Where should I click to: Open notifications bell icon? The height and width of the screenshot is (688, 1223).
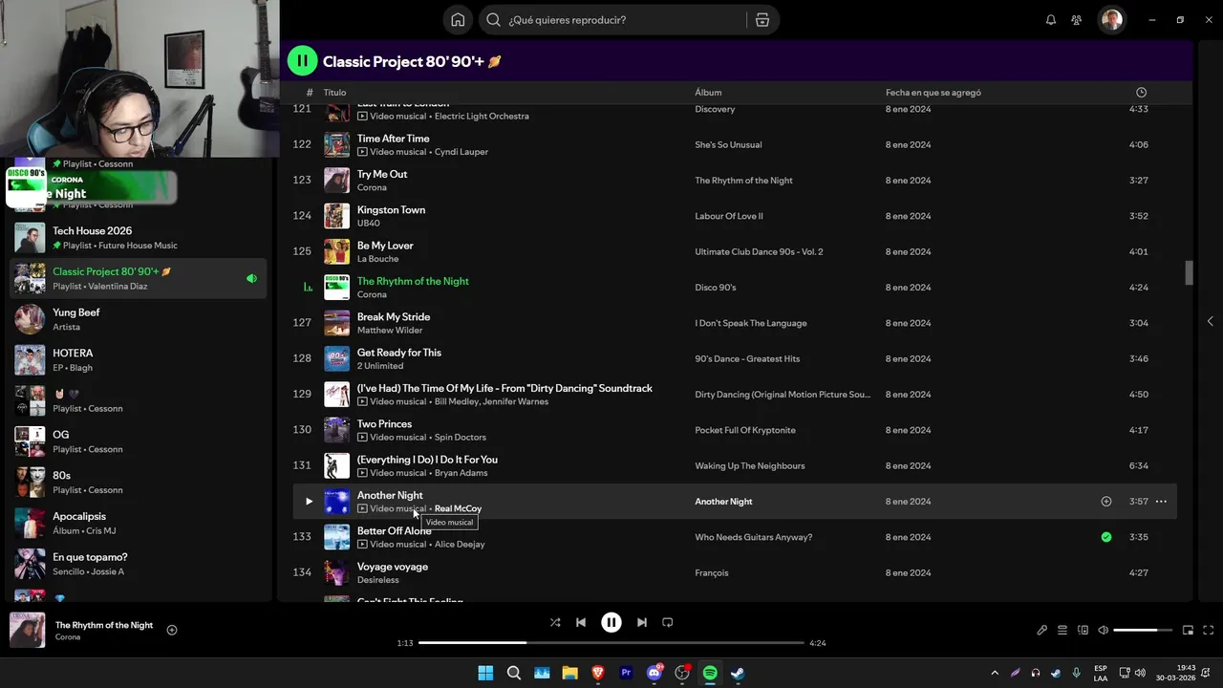coord(1051,20)
